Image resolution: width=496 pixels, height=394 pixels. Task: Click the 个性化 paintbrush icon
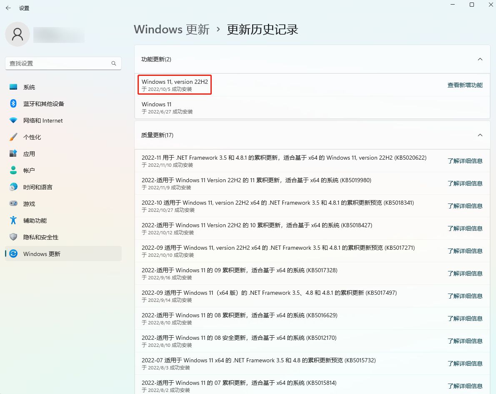13,137
